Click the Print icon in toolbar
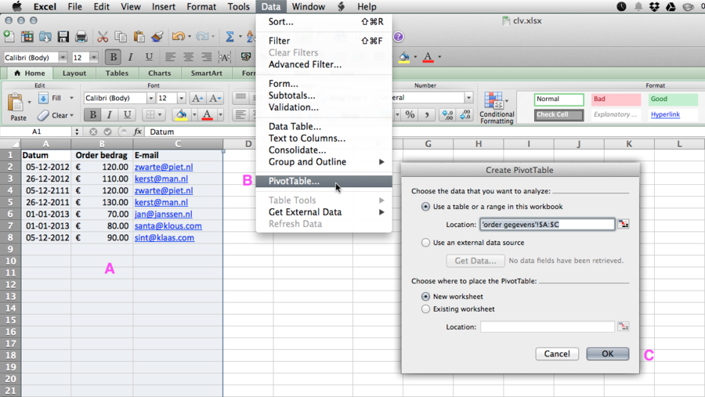This screenshot has width=705, height=397. click(x=81, y=37)
